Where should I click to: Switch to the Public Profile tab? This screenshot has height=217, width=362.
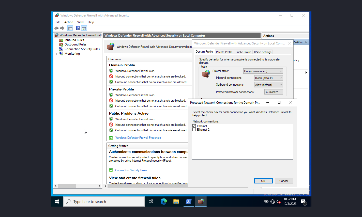coord(243,52)
